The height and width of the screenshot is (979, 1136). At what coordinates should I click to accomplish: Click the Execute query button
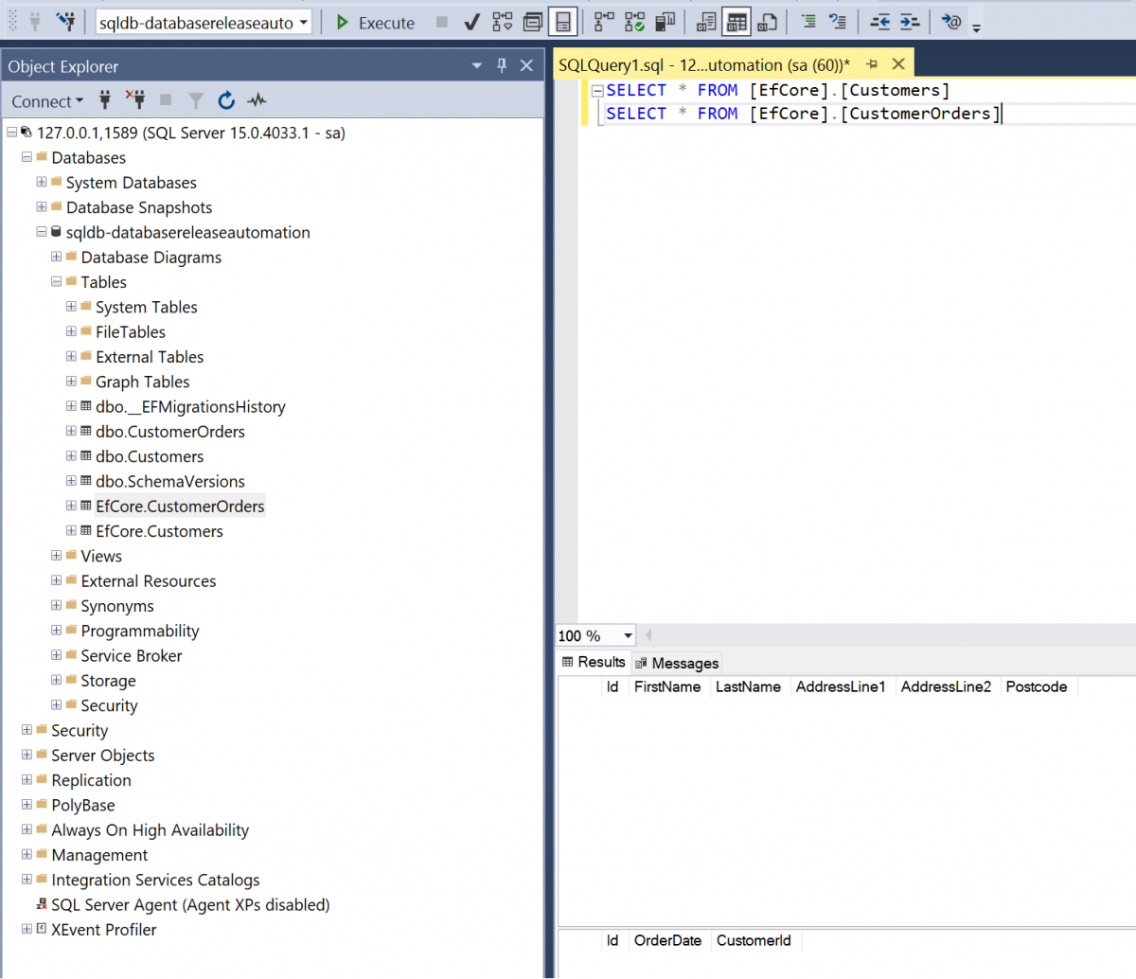click(376, 23)
